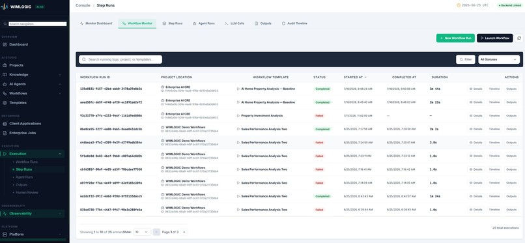Open Workflow Runs in sidebar
The width and height of the screenshot is (525, 243).
point(27,162)
